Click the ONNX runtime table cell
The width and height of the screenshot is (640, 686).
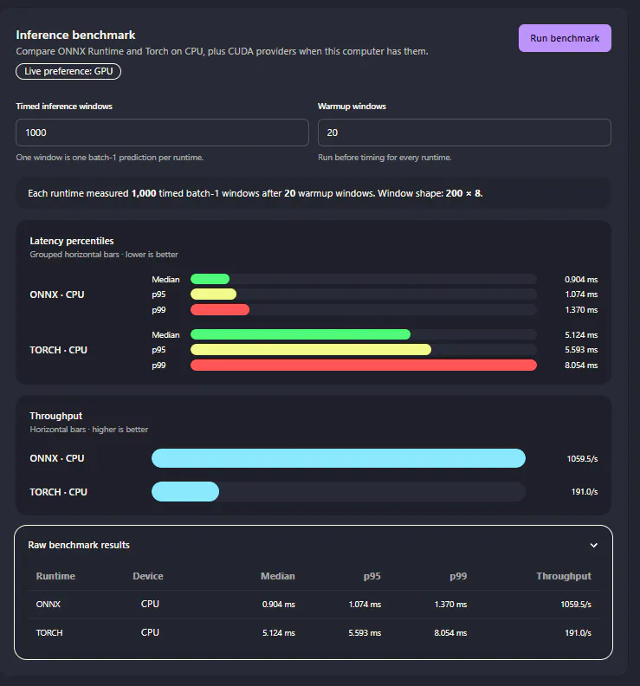(x=48, y=605)
